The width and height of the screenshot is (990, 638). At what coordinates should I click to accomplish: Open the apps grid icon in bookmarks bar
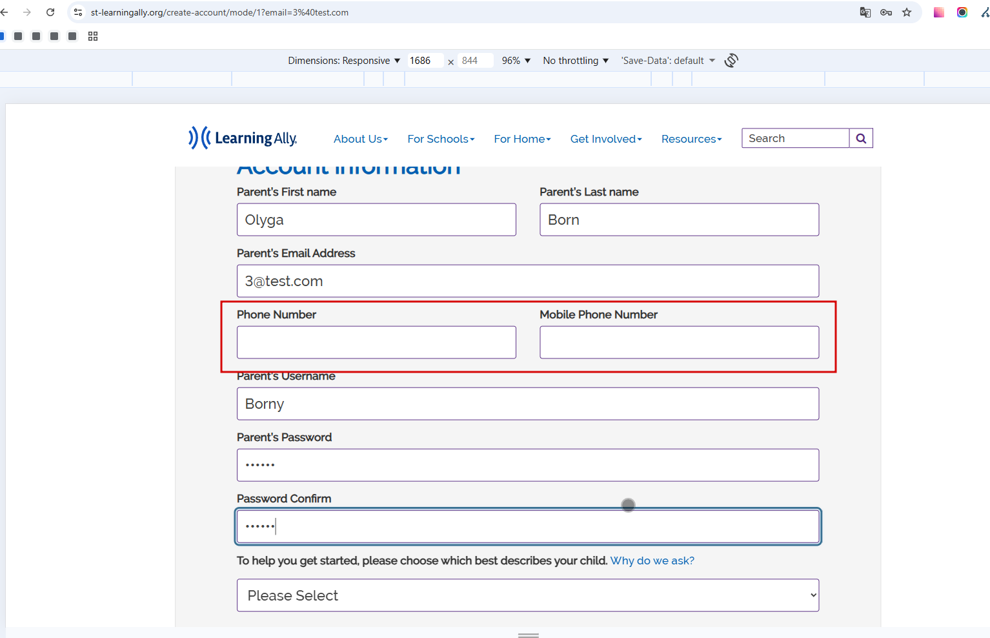(93, 36)
